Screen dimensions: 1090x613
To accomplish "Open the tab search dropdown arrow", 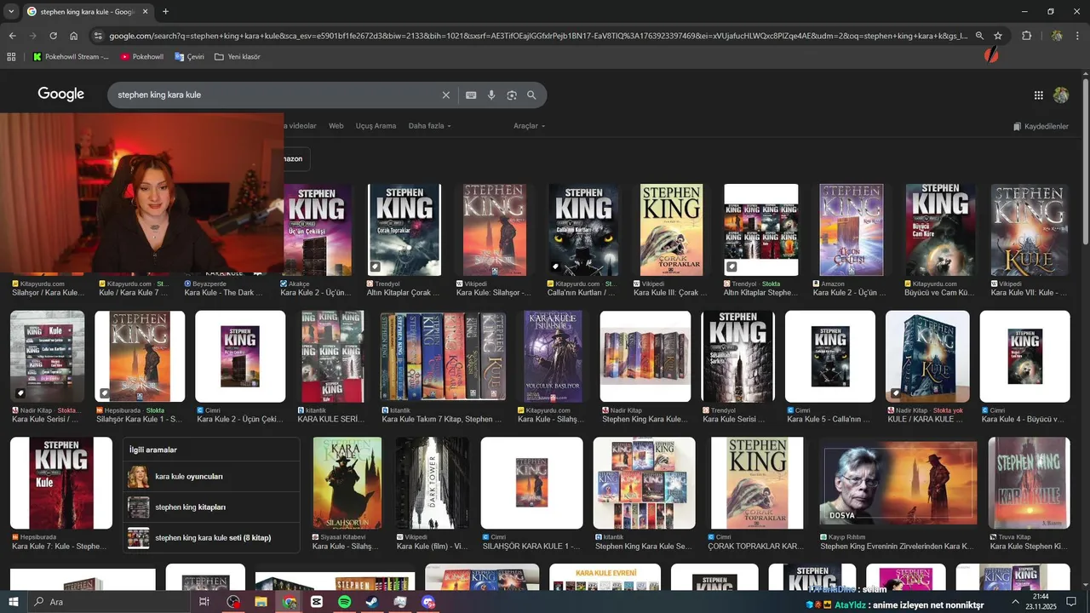I will click(x=11, y=12).
